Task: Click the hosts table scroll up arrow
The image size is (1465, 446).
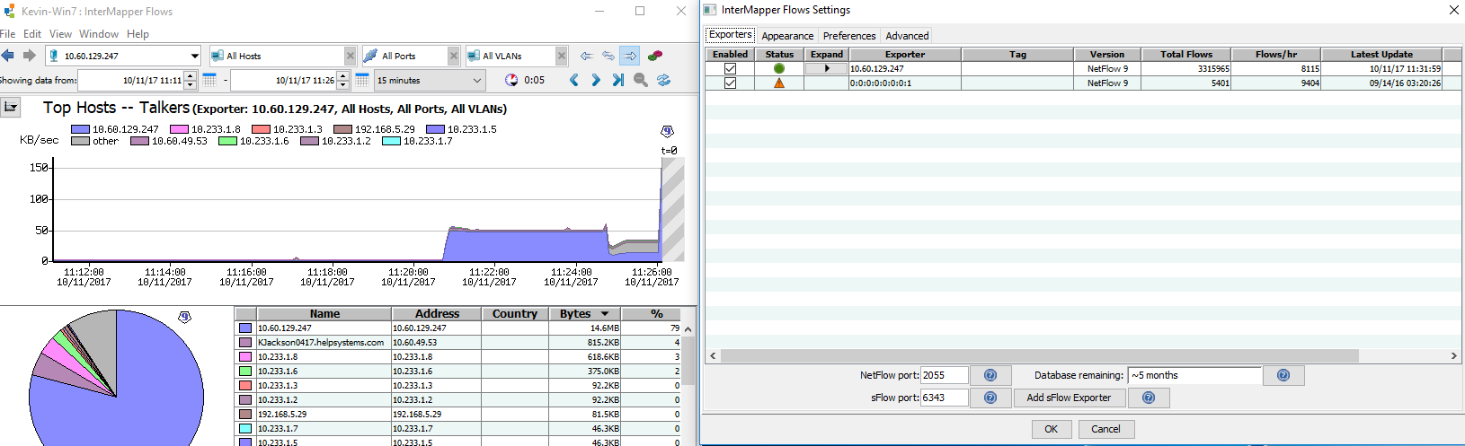Action: click(x=688, y=329)
